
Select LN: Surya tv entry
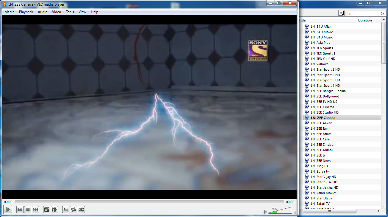tap(320, 171)
